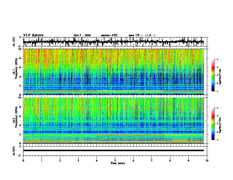The width and height of the screenshot is (233, 180).
Task: Click the time axis tick label "4"
Action: [x=97, y=160]
